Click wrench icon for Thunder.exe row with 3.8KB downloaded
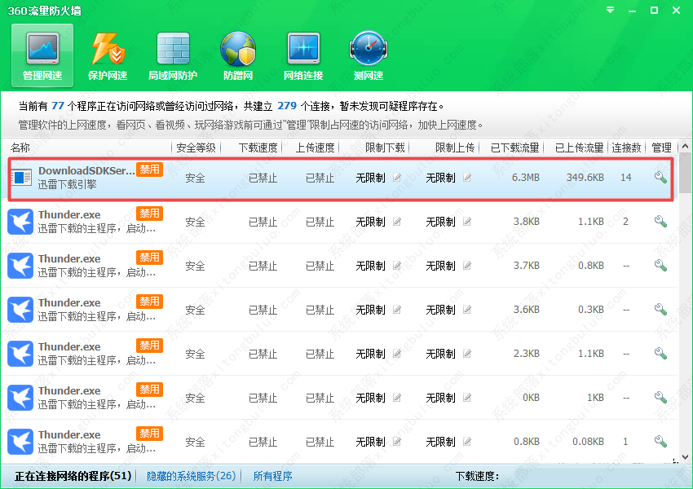Viewport: 693px width, 489px height. point(660,222)
